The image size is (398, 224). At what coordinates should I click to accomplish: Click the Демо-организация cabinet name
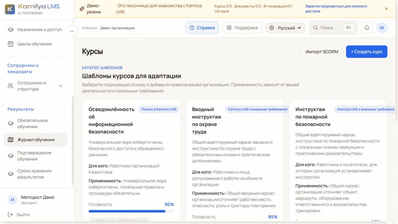(x=117, y=28)
